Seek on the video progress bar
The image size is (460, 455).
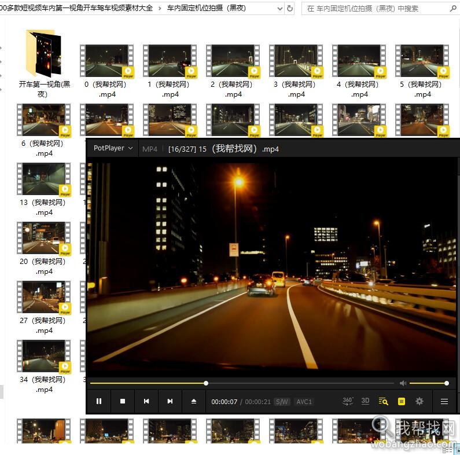click(242, 383)
